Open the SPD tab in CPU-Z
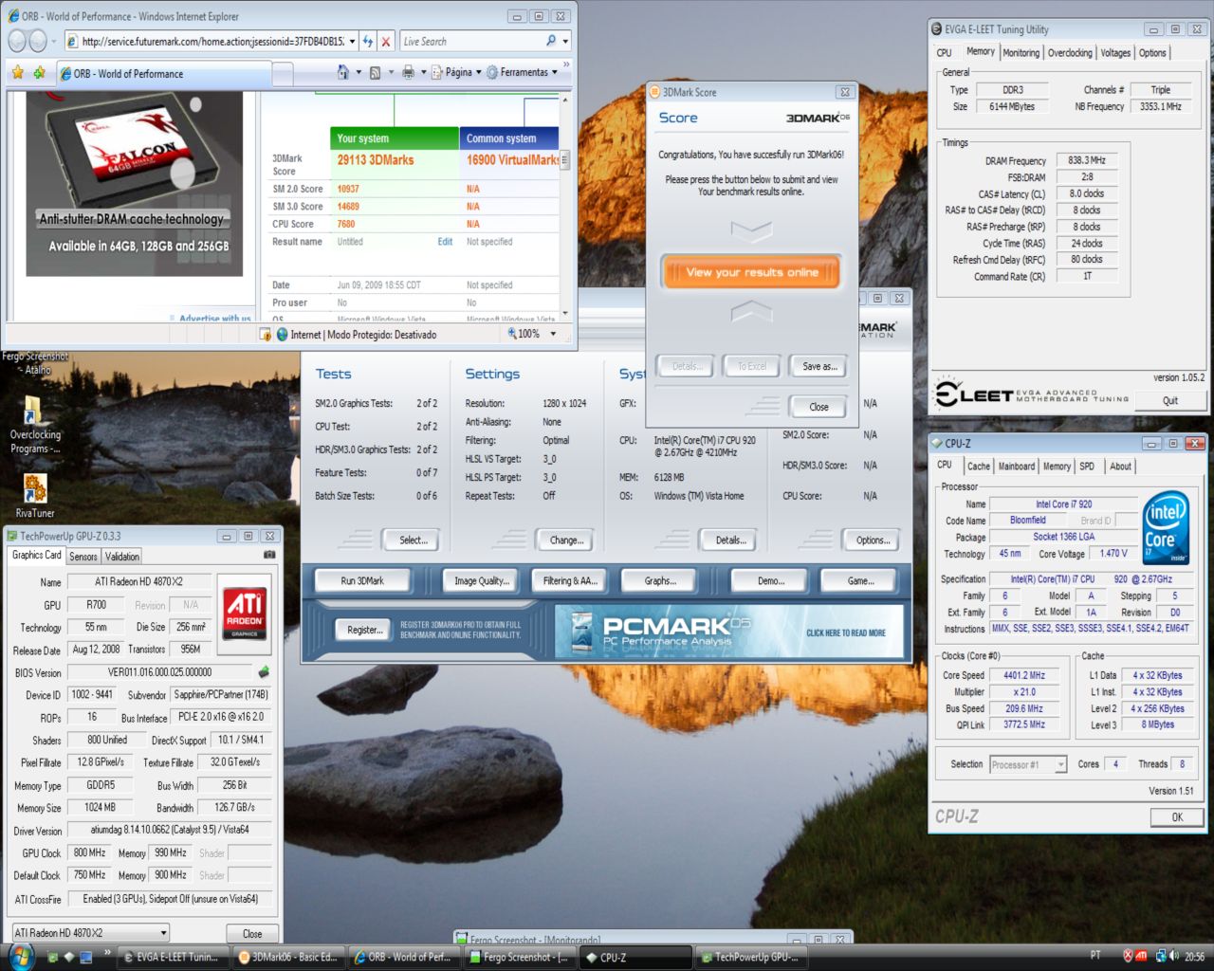This screenshot has height=971, width=1214. click(x=1087, y=467)
